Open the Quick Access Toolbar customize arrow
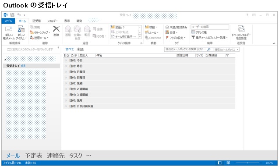Viewport: 279px width, 167px height. (25, 15)
